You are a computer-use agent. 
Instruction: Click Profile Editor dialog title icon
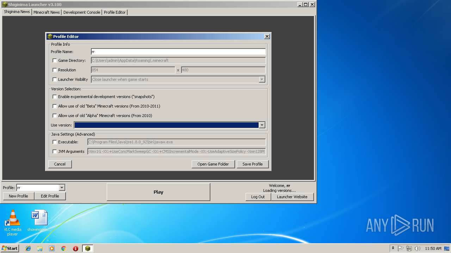click(50, 37)
